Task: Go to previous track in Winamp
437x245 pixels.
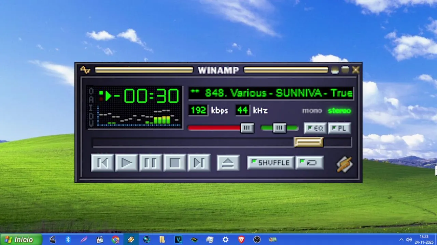Action: [x=102, y=163]
